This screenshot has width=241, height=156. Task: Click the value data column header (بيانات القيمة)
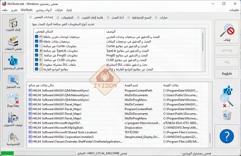[181, 85]
